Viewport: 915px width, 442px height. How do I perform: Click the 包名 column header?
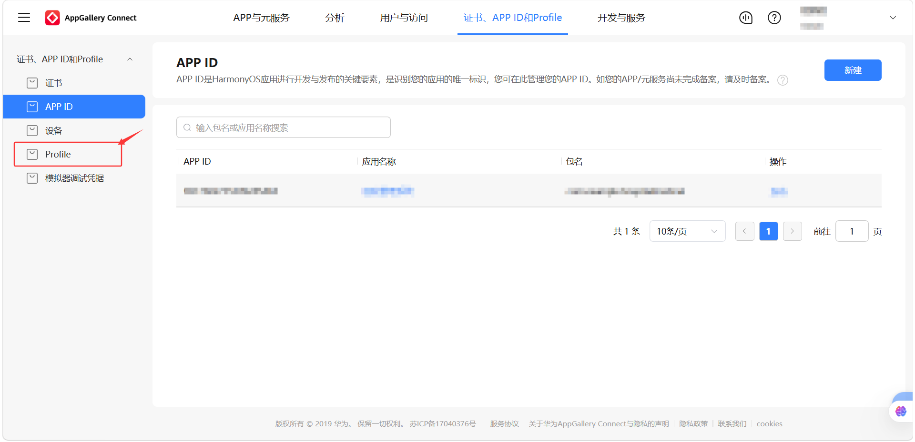(574, 161)
